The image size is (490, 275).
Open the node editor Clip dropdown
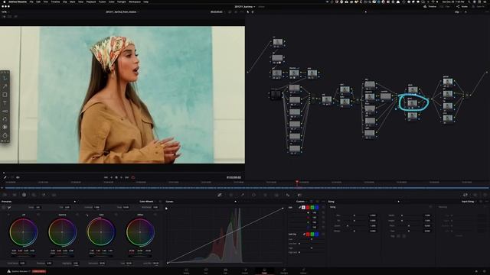point(459,12)
